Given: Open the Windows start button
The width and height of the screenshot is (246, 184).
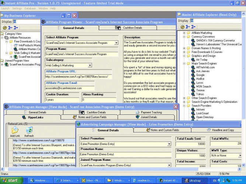Looking at the screenshot, I should pos(11,181).
